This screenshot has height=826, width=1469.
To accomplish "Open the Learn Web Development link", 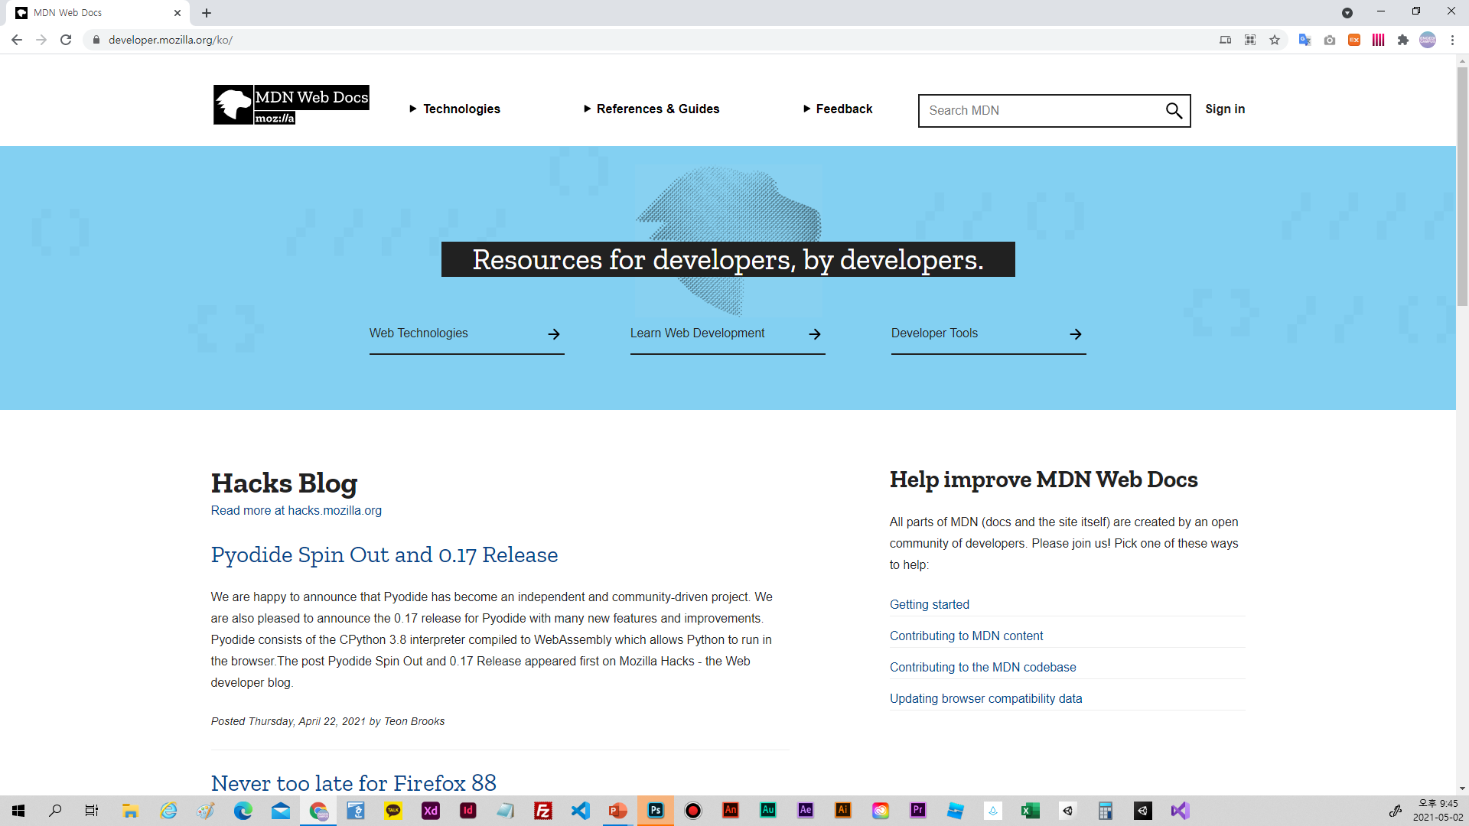I will click(x=728, y=333).
